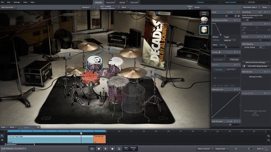Image resolution: width=271 pixels, height=152 pixels.
Task: Adjust the Offset slider handle
Action: (226, 47)
